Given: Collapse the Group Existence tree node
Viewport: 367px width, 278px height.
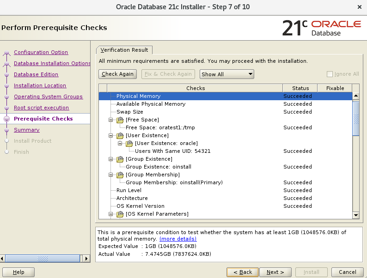Looking at the screenshot, I should pyautogui.click(x=111, y=159).
